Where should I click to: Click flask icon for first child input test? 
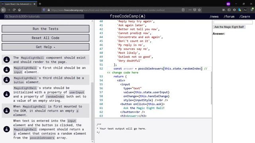(x=7, y=70)
